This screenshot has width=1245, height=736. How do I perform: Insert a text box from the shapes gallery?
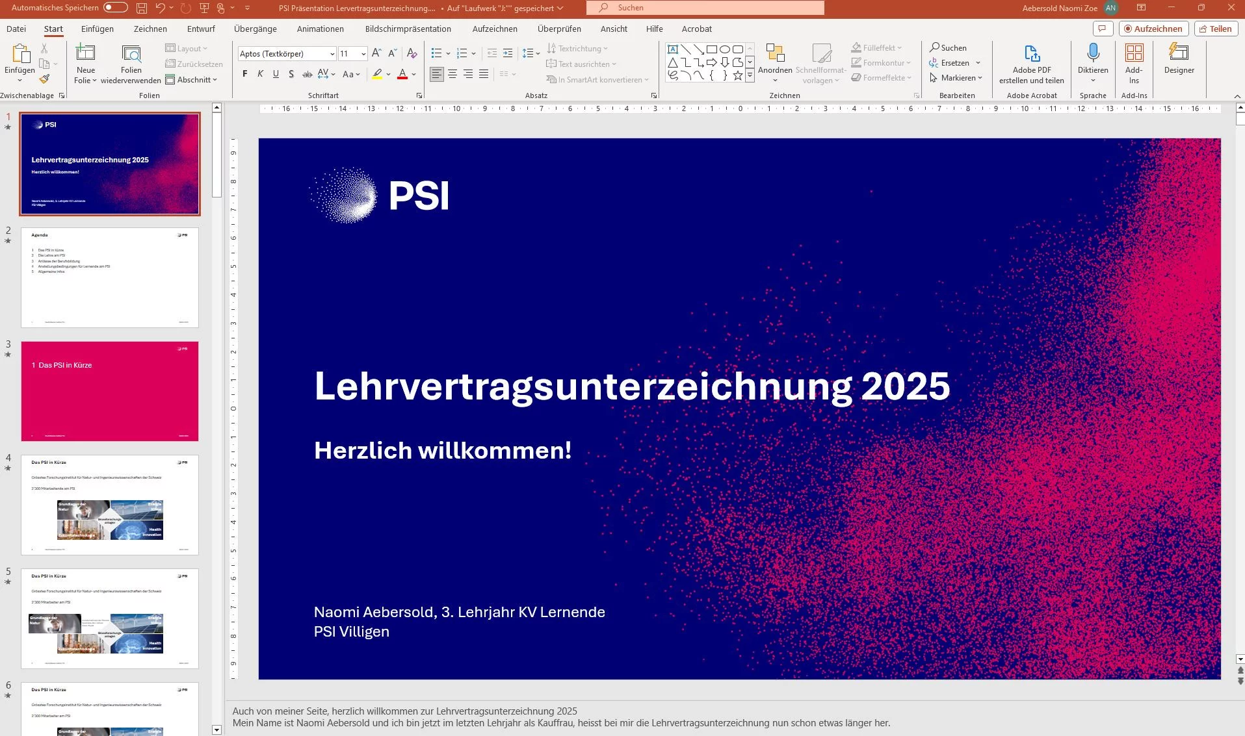tap(673, 49)
